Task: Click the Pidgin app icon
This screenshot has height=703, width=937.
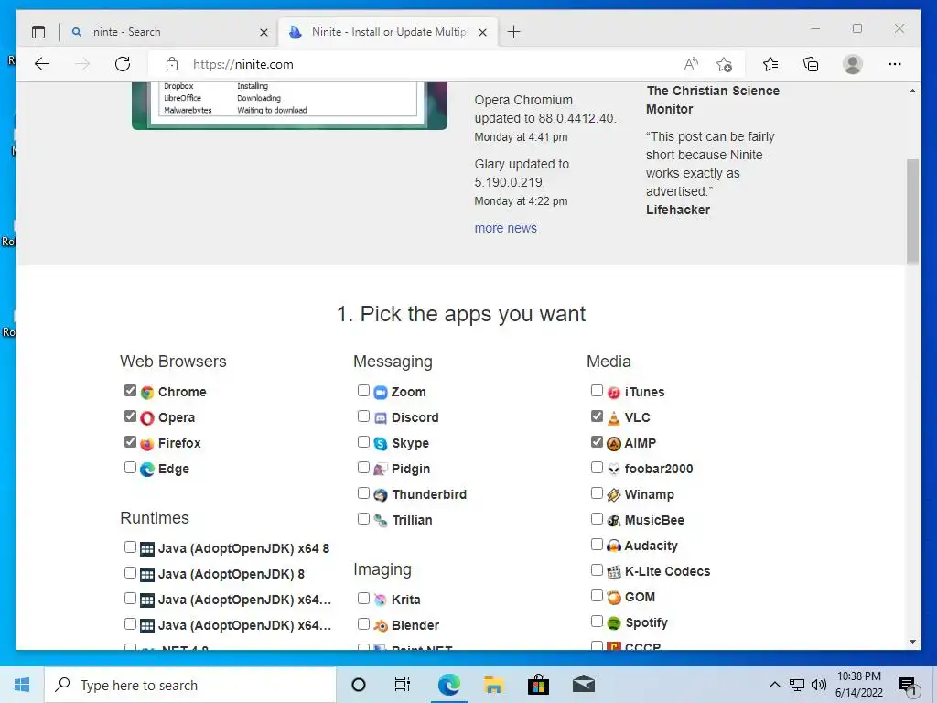Action: 381,470
